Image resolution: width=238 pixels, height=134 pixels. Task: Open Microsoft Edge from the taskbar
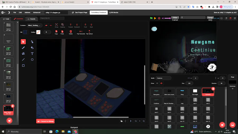click(57, 131)
